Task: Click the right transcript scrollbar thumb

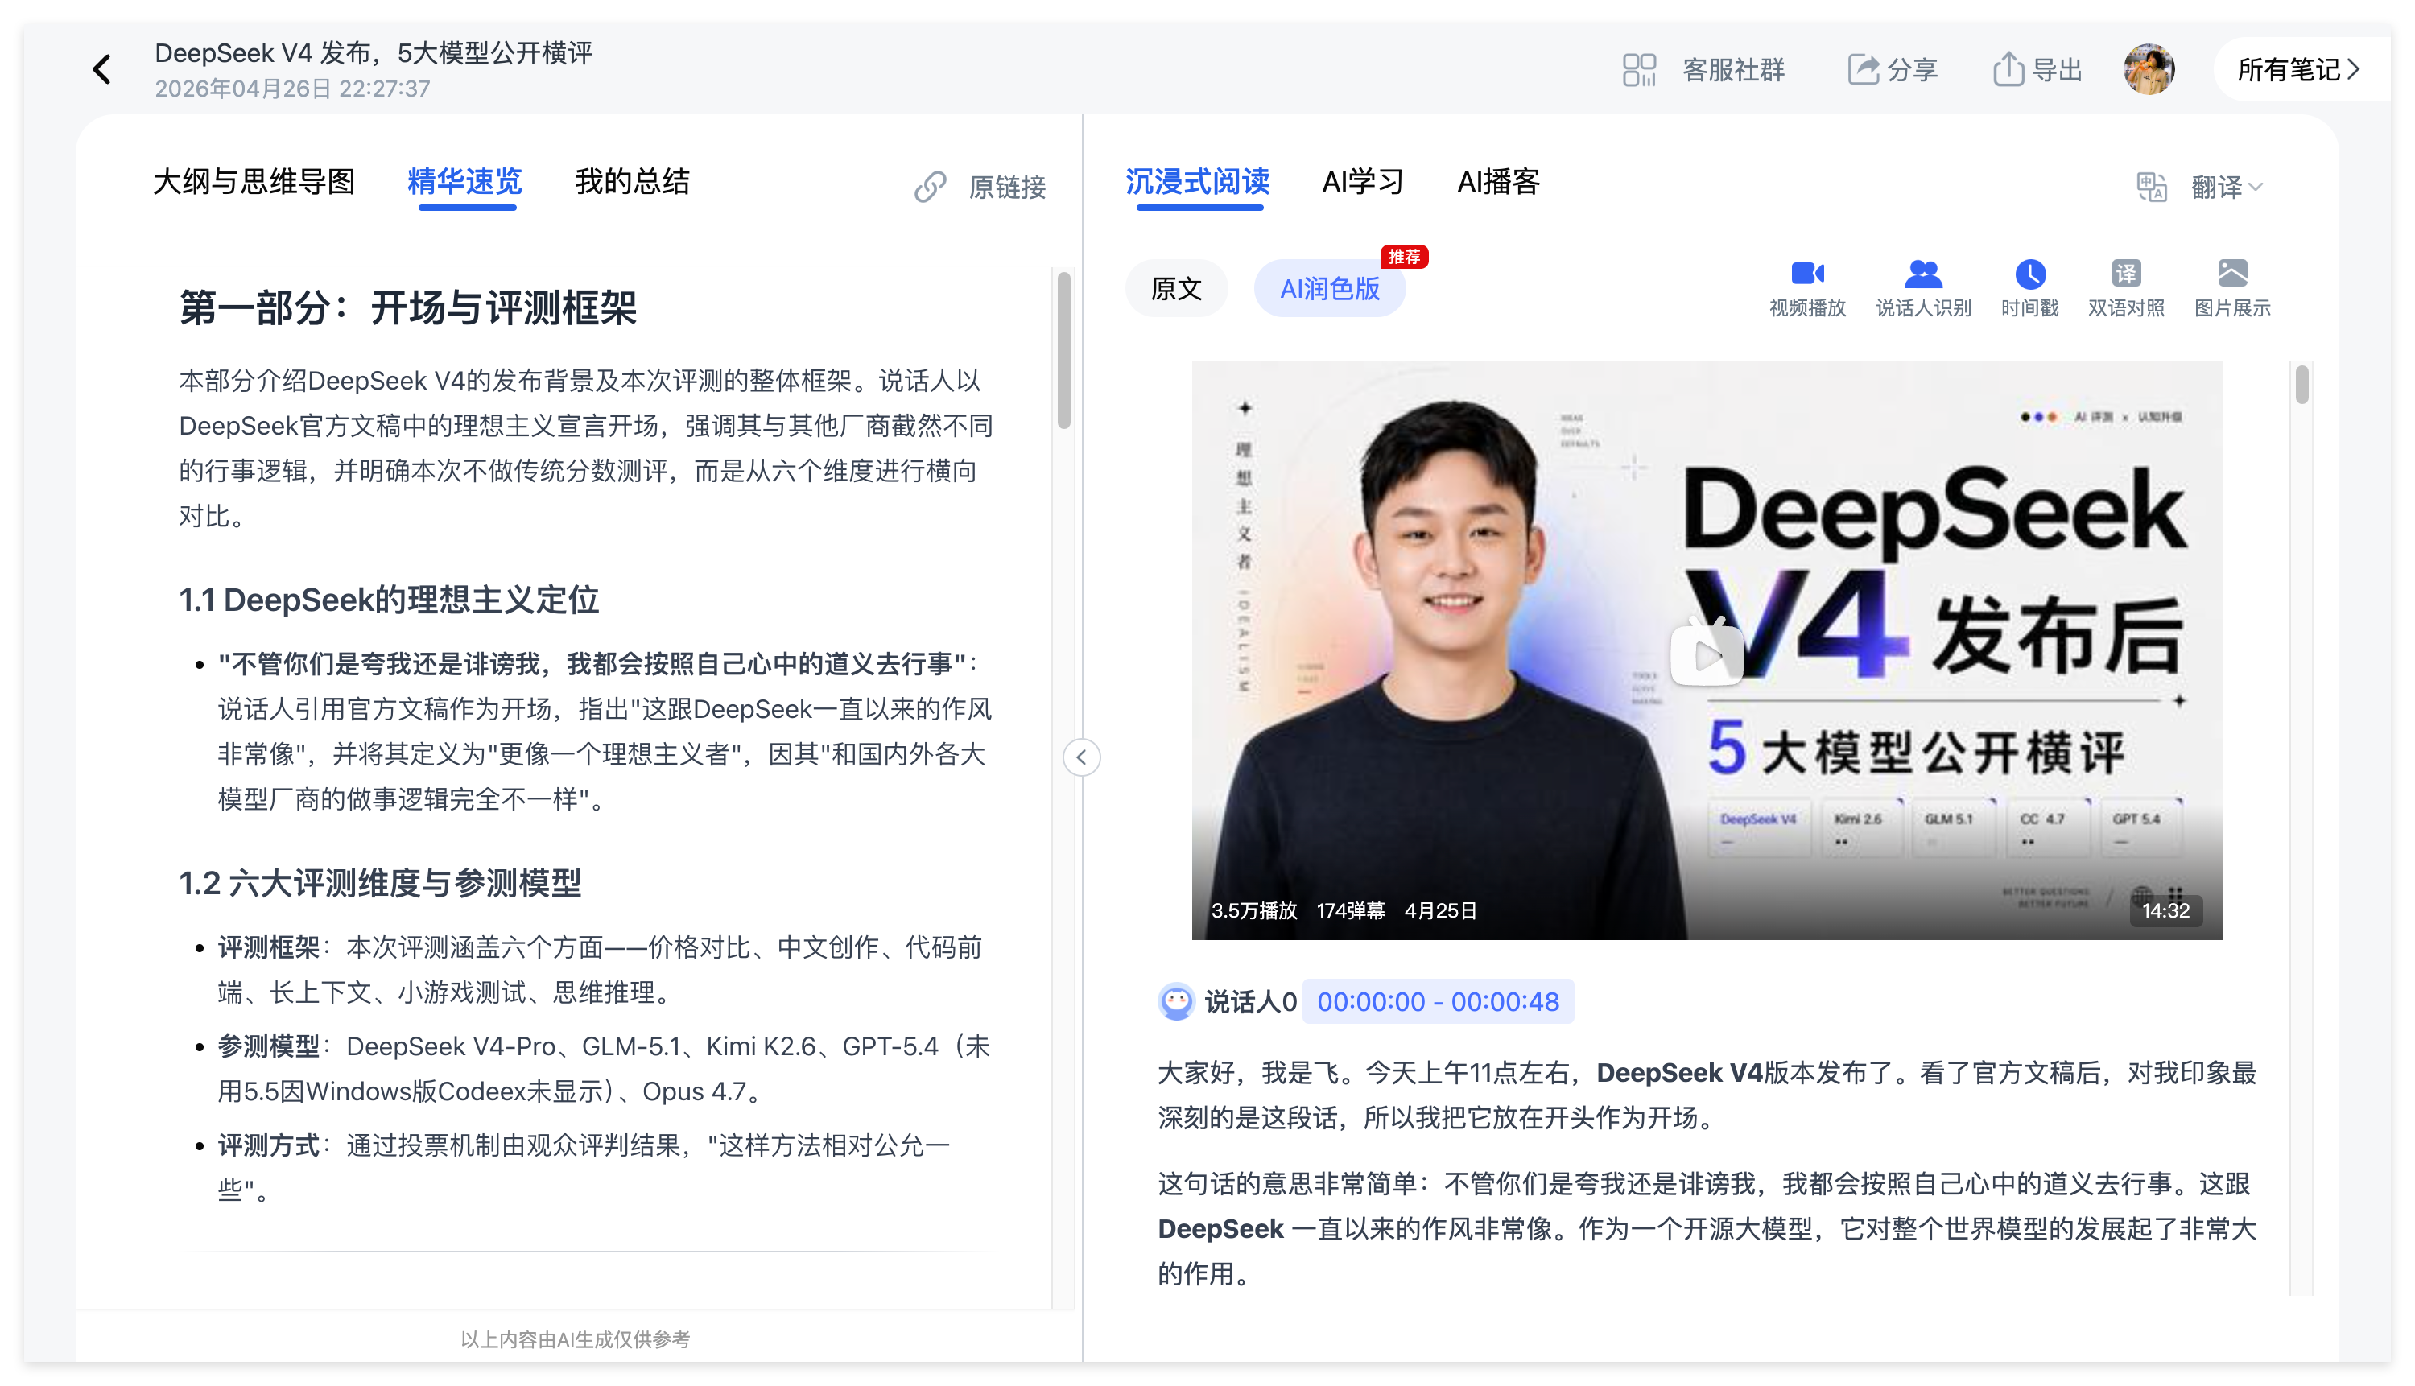Action: point(2301,385)
